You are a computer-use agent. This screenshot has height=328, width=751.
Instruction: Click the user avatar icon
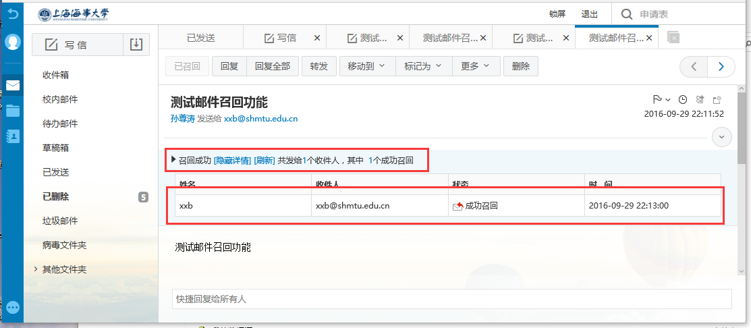point(12,42)
